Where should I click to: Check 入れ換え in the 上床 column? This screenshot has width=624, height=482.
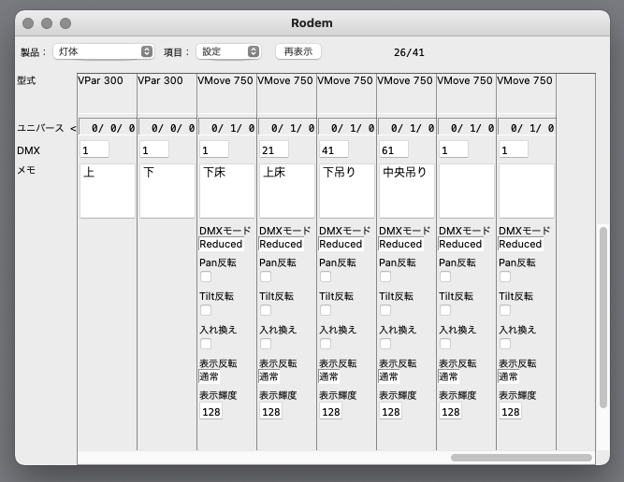[x=266, y=344]
